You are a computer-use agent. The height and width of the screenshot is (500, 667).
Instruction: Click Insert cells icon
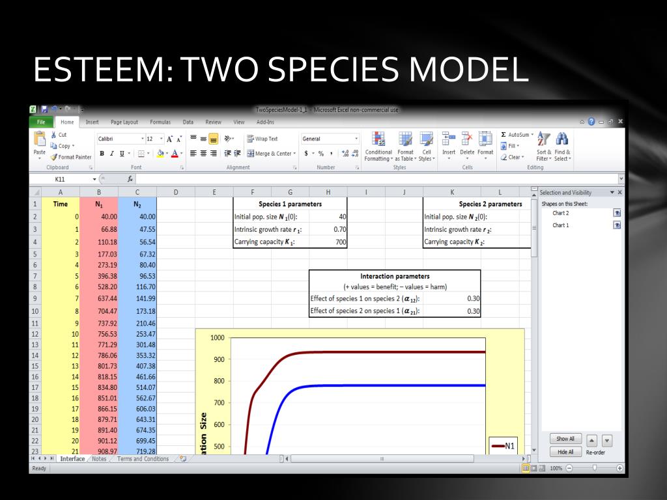point(448,139)
